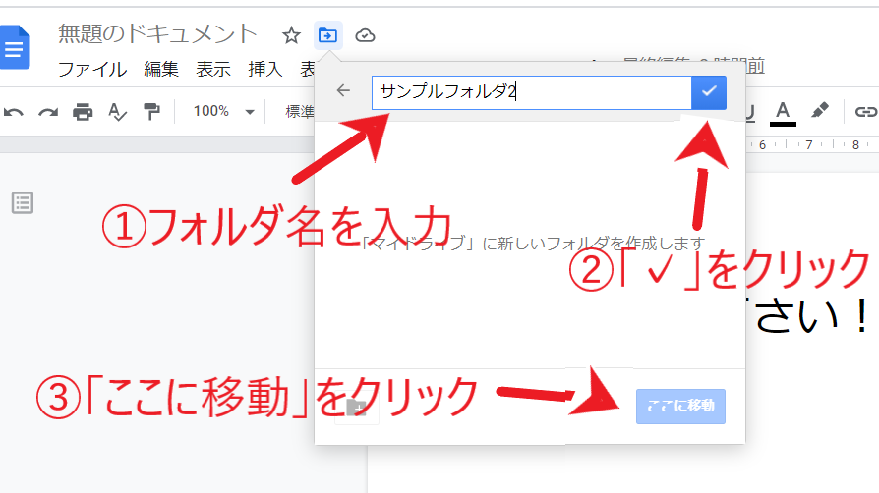
Task: Open the 編集 menu
Action: [161, 70]
